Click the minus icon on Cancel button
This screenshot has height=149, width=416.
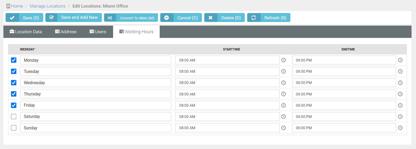click(167, 18)
